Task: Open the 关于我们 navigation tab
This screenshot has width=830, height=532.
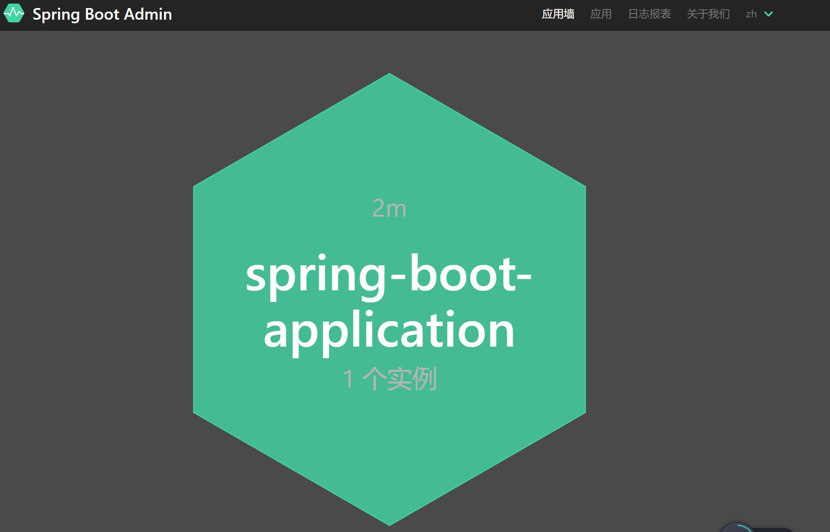Action: (x=708, y=14)
